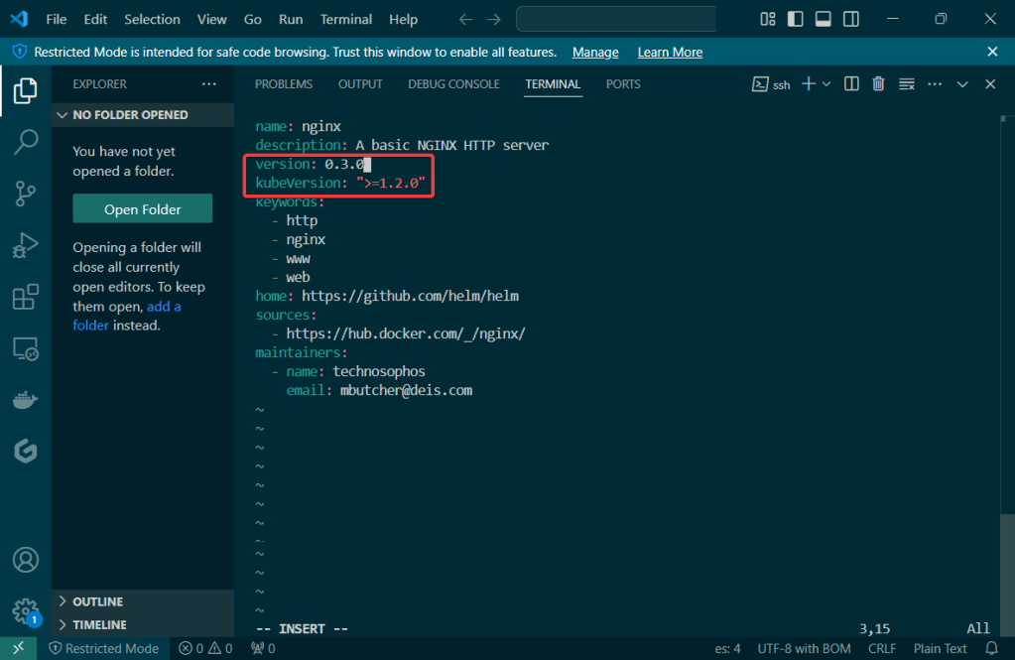
Task: Expand the TIMELINE section
Action: (99, 624)
